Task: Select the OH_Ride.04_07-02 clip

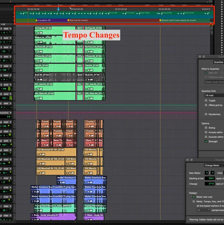Action: click(55, 96)
